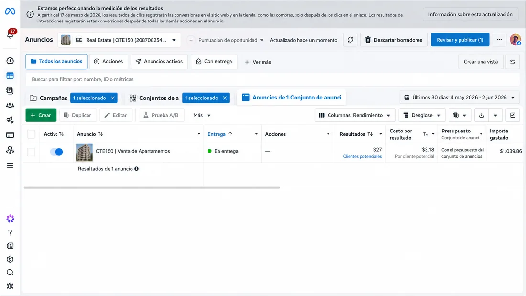Click search filter input field
526x296 pixels.
[273, 79]
